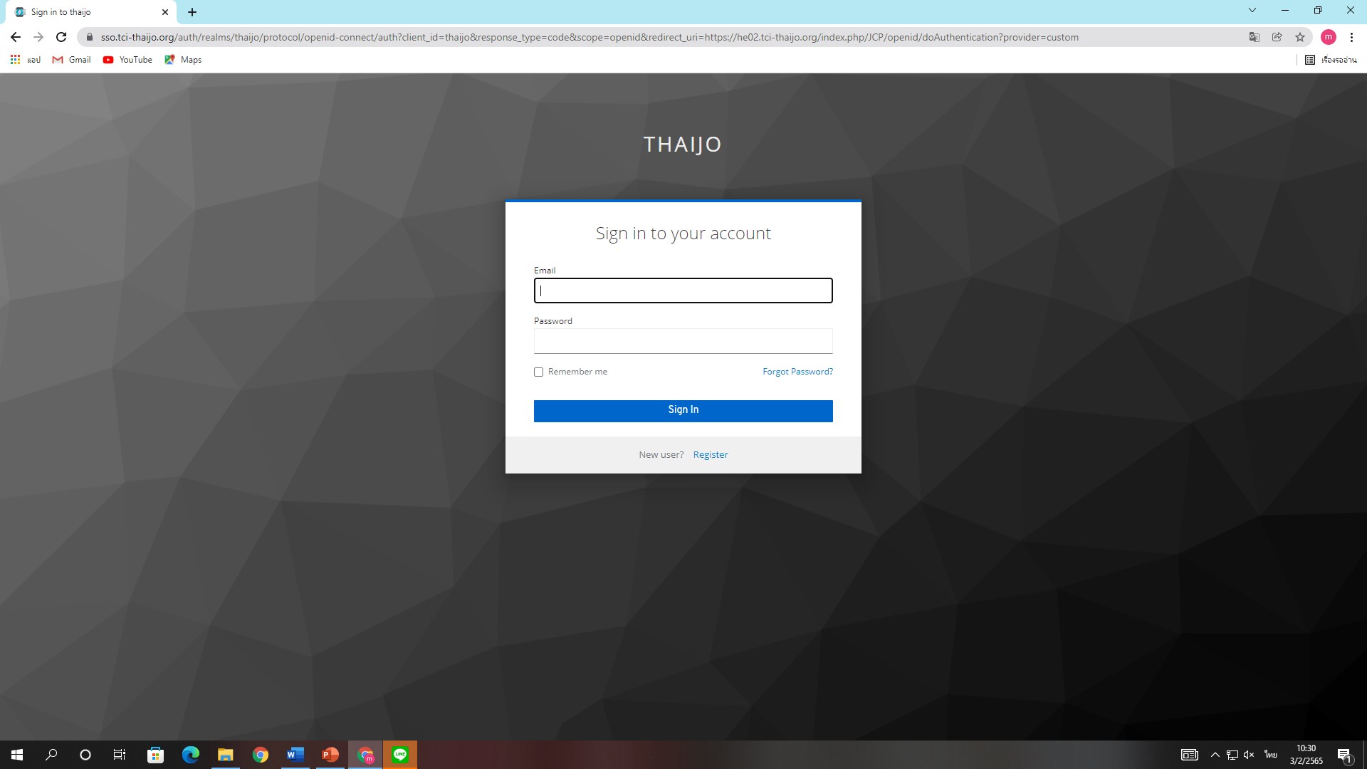Screen dimensions: 1367x769
Task: Open the Apps grid bookmark shortcut
Action: 26,60
